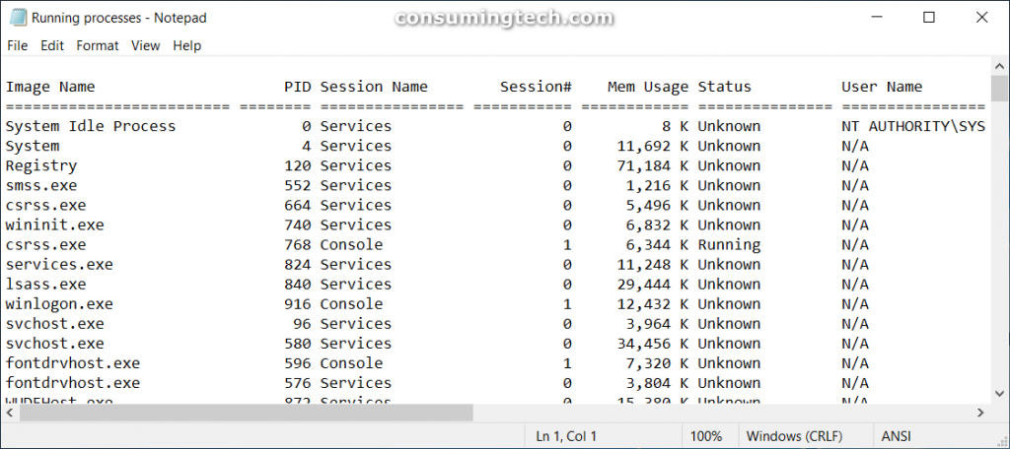Image resolution: width=1010 pixels, height=449 pixels.
Task: Click 'smss.exe' process name
Action: [x=41, y=185]
